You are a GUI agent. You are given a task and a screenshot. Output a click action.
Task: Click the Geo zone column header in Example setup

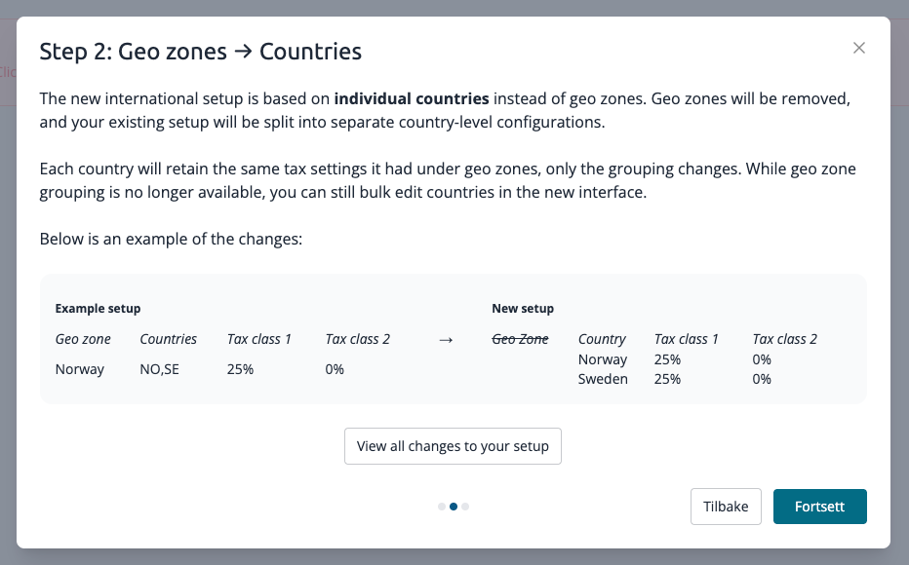point(83,339)
